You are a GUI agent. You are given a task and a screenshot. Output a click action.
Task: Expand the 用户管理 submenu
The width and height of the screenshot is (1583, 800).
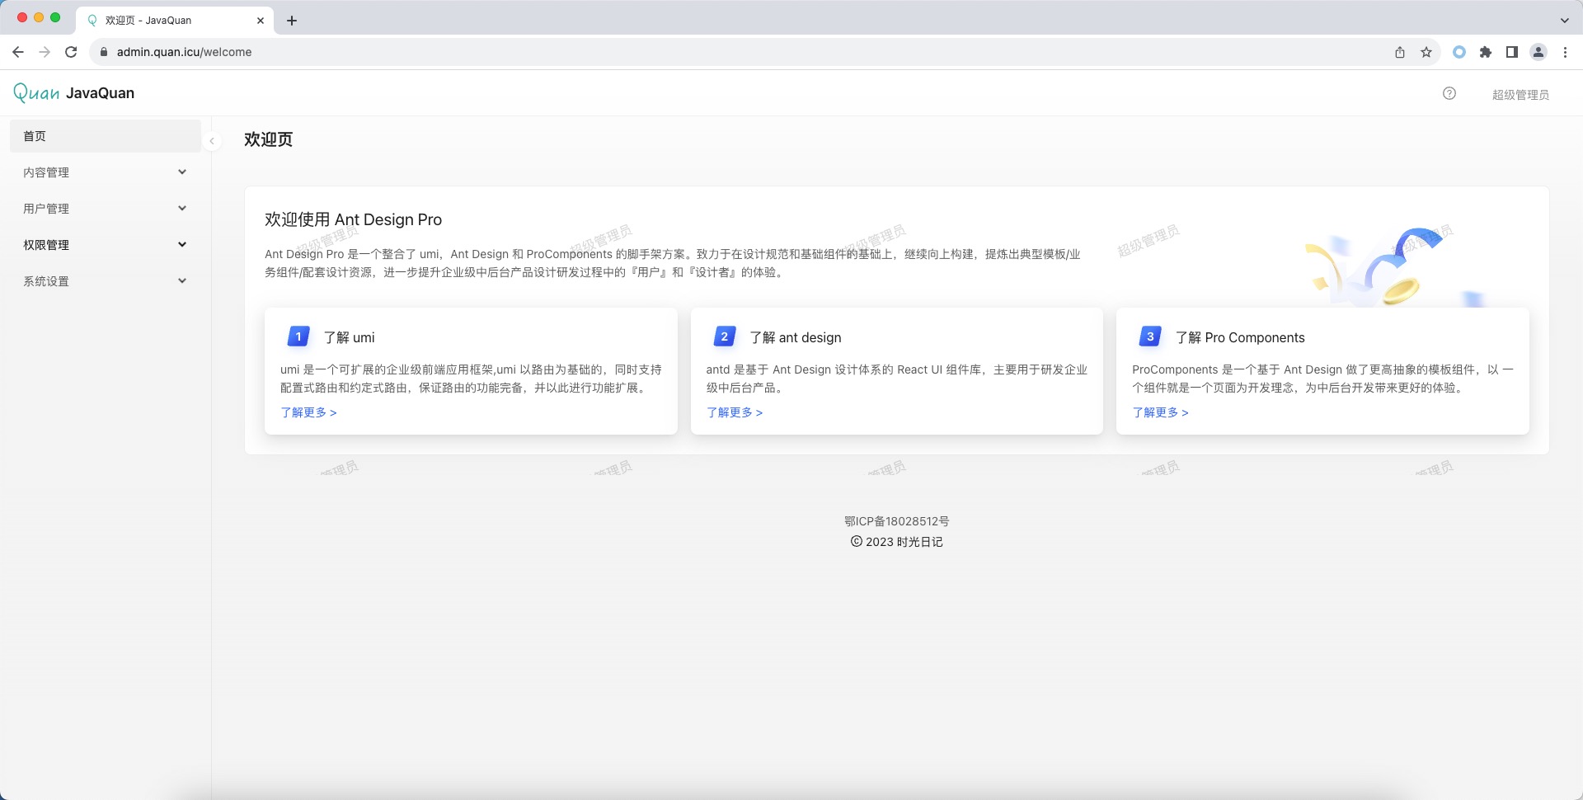(x=105, y=209)
